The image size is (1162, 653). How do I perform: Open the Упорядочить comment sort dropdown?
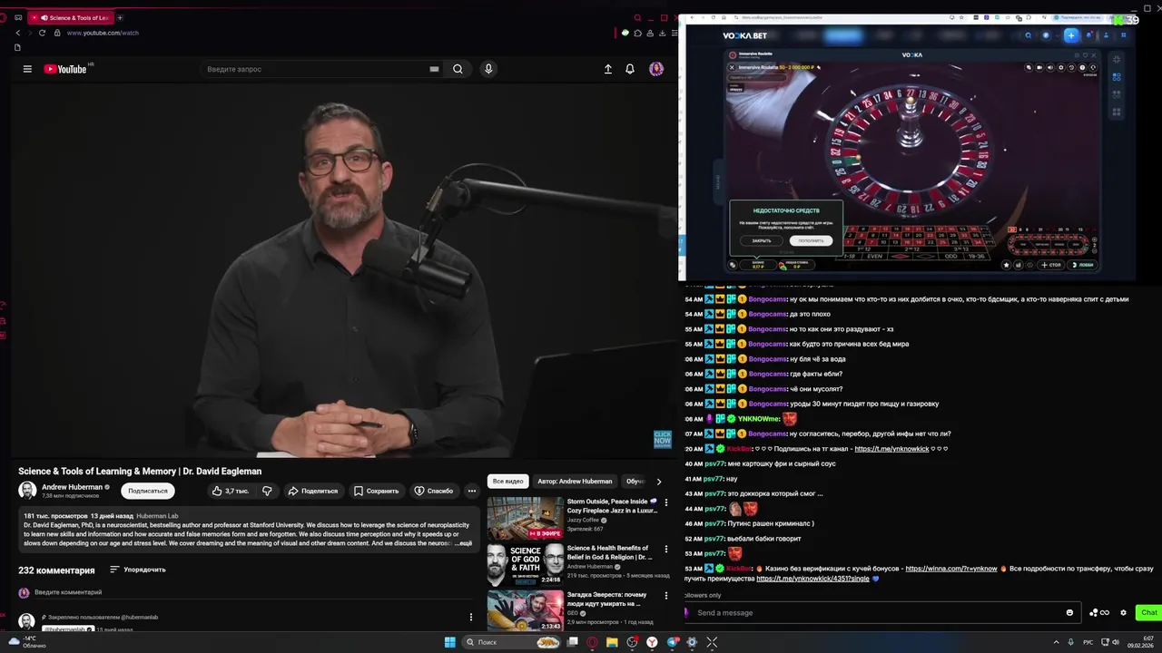(138, 570)
